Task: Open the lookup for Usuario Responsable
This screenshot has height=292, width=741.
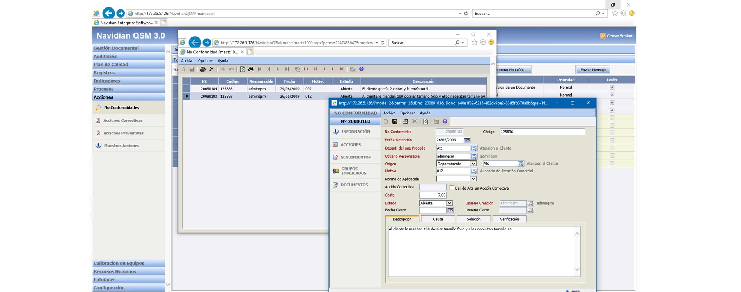Action: [473, 157]
